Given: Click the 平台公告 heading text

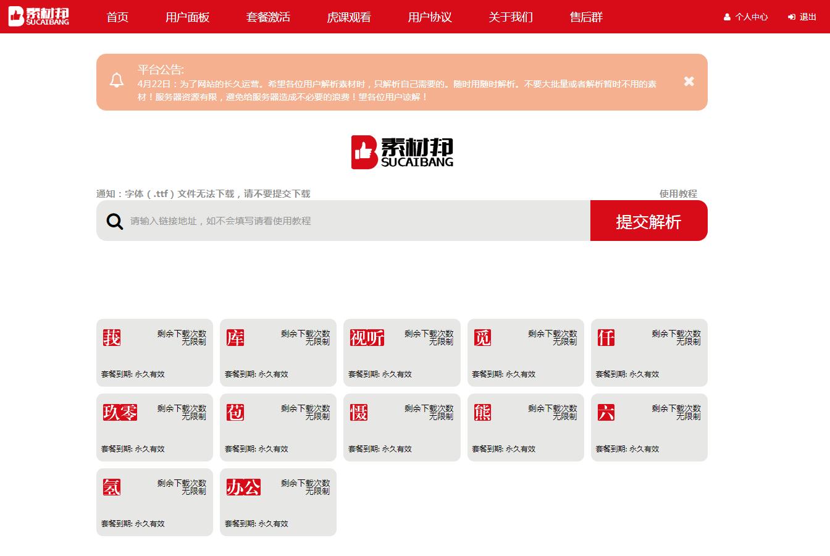Looking at the screenshot, I should (x=161, y=70).
